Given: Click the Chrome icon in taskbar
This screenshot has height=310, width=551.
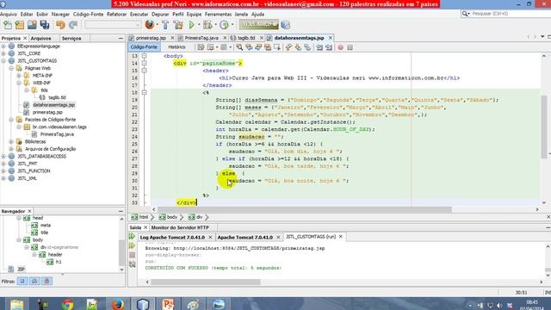Looking at the screenshot, I should click(x=67, y=304).
